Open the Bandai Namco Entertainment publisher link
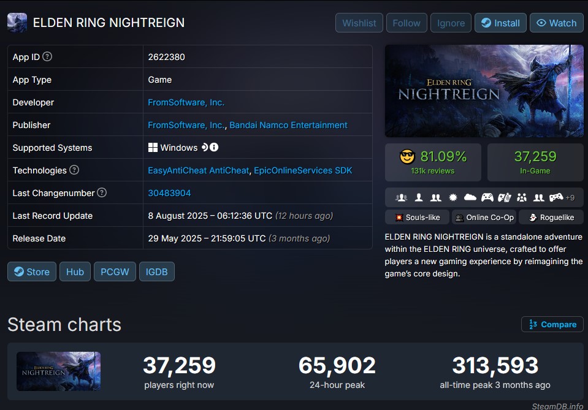The image size is (588, 410). 288,125
